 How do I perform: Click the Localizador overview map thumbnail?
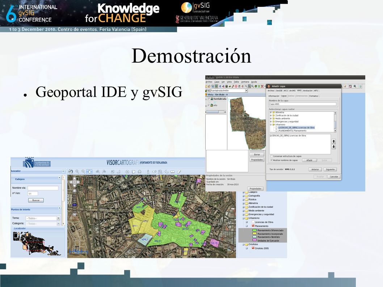pos(37,243)
